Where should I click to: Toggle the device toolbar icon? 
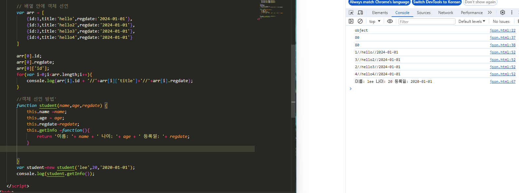point(360,12)
